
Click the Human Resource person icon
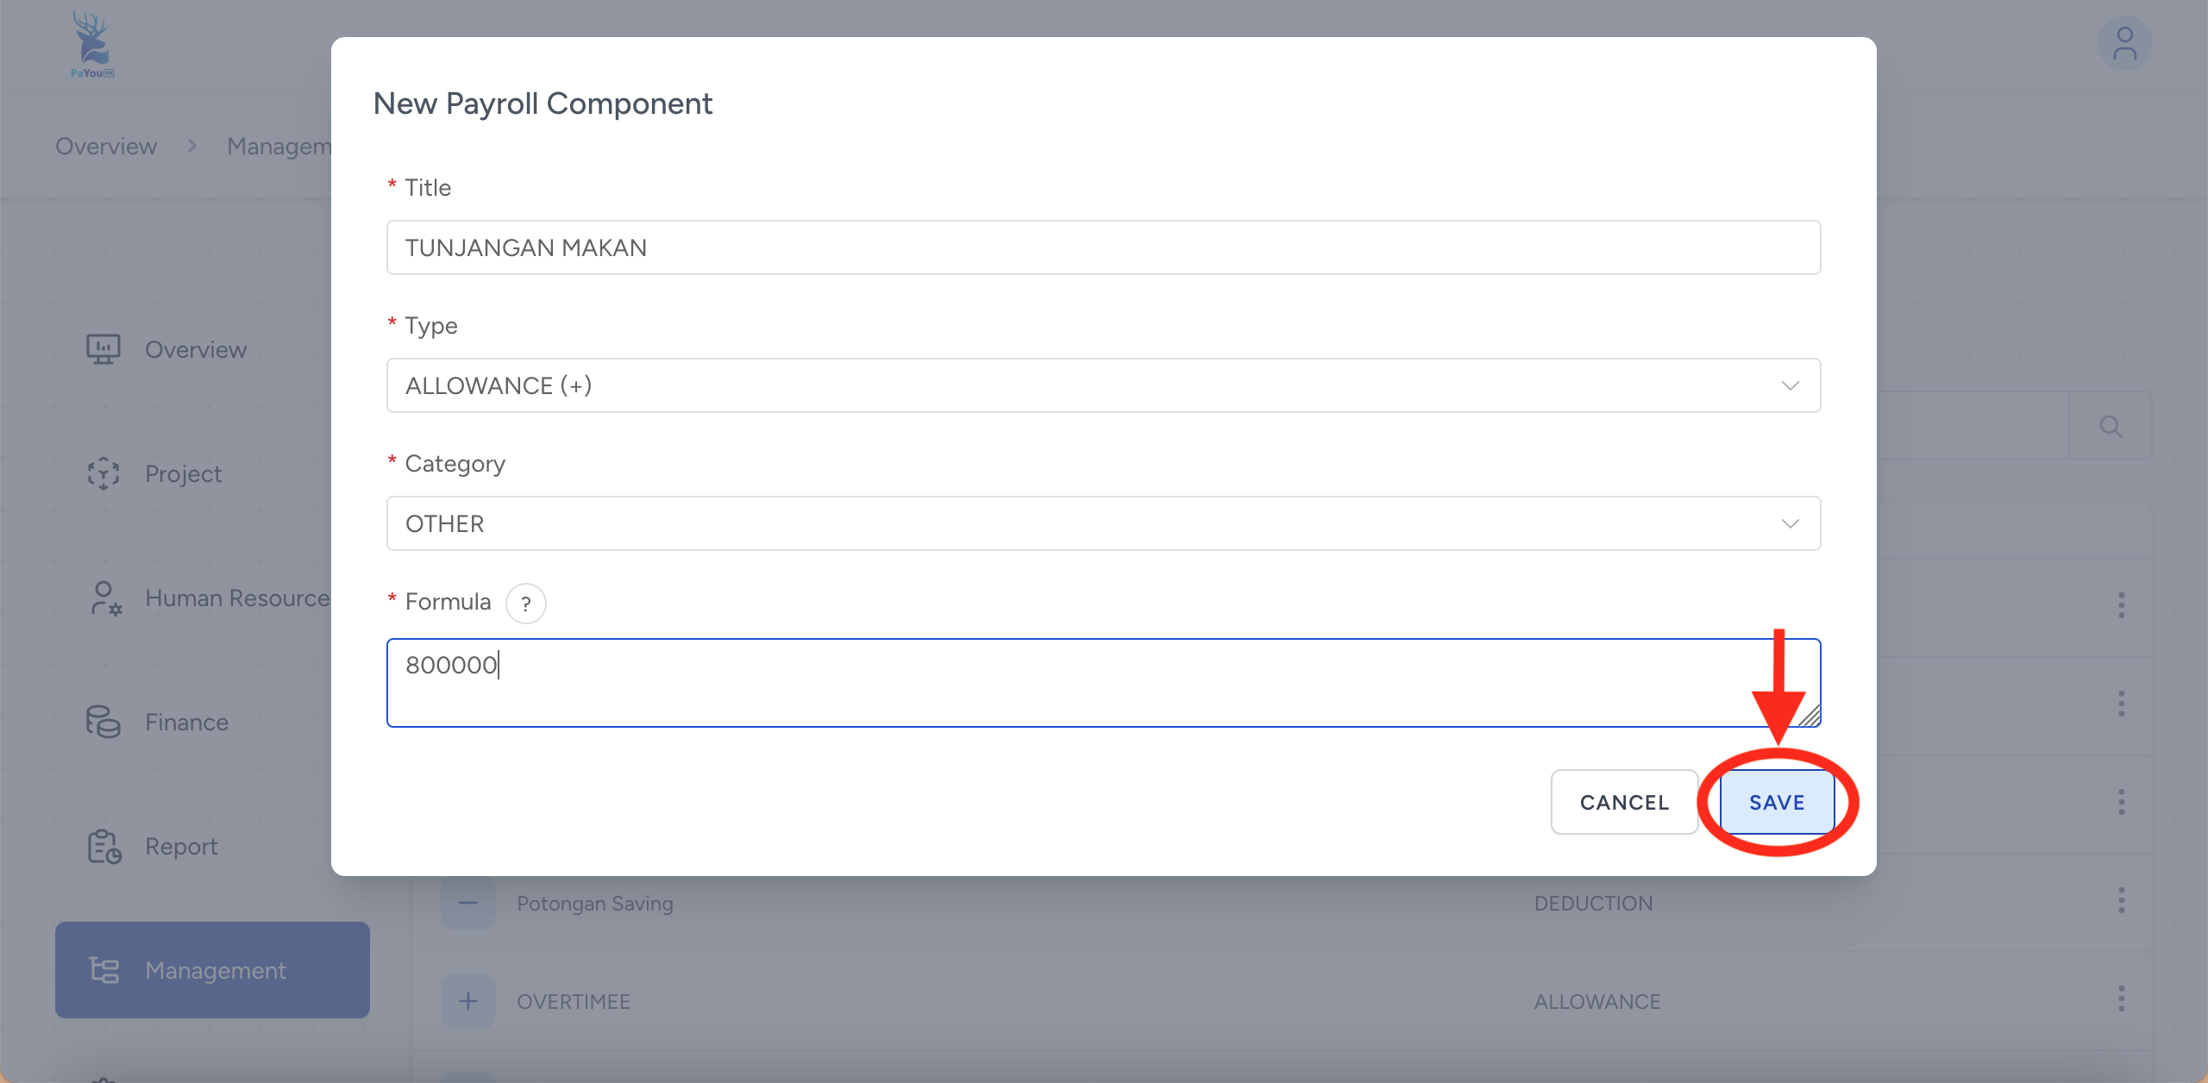pos(105,598)
